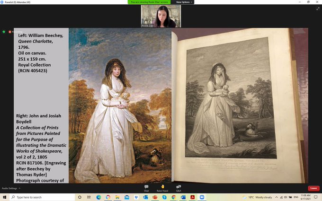Viewport: 322px width, 201px height.
Task: Open File Explorer from the taskbar
Action: [117, 197]
